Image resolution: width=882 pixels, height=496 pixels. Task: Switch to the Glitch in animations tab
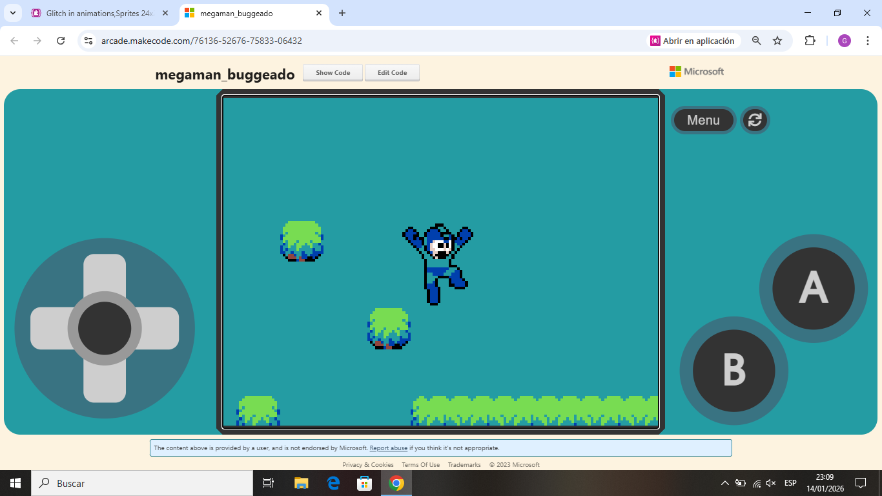[100, 13]
